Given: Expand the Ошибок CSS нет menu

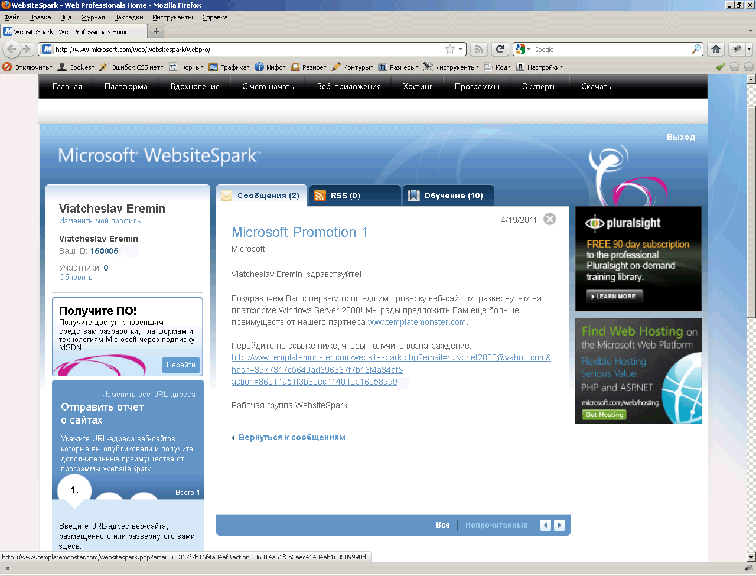Looking at the screenshot, I should 131,67.
